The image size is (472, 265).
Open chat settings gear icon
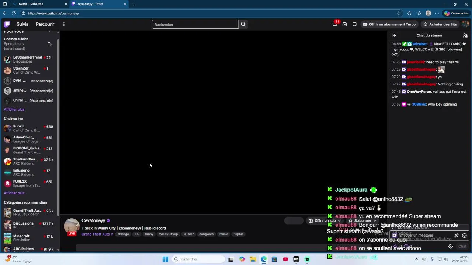[x=450, y=247]
